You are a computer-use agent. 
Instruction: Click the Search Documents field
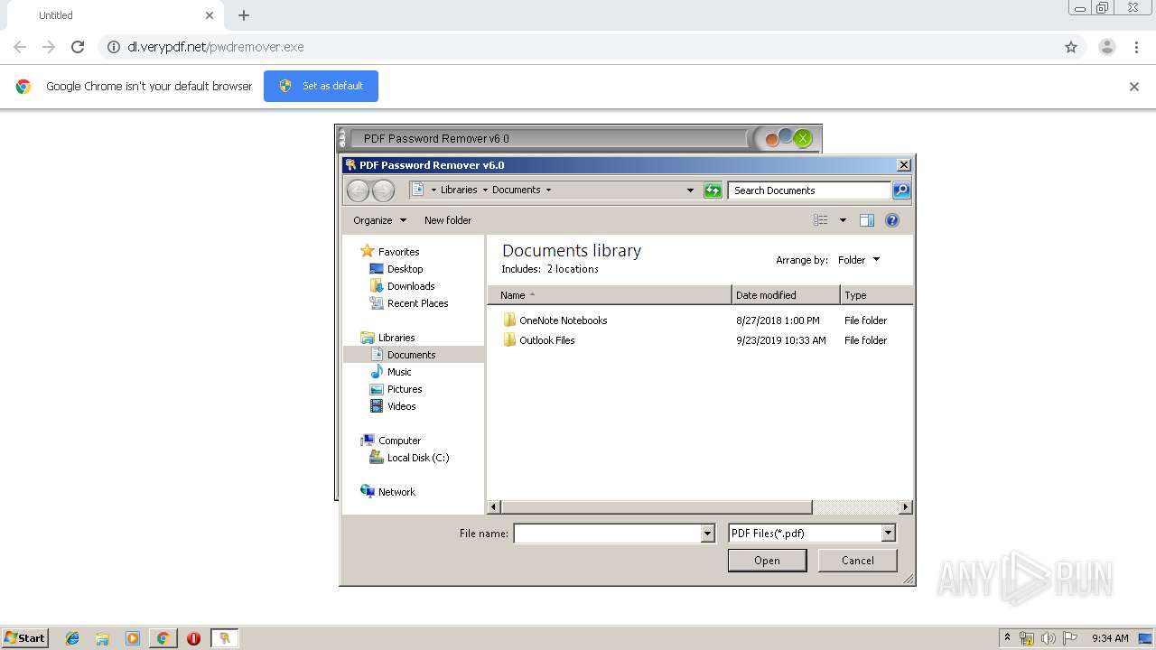click(809, 190)
